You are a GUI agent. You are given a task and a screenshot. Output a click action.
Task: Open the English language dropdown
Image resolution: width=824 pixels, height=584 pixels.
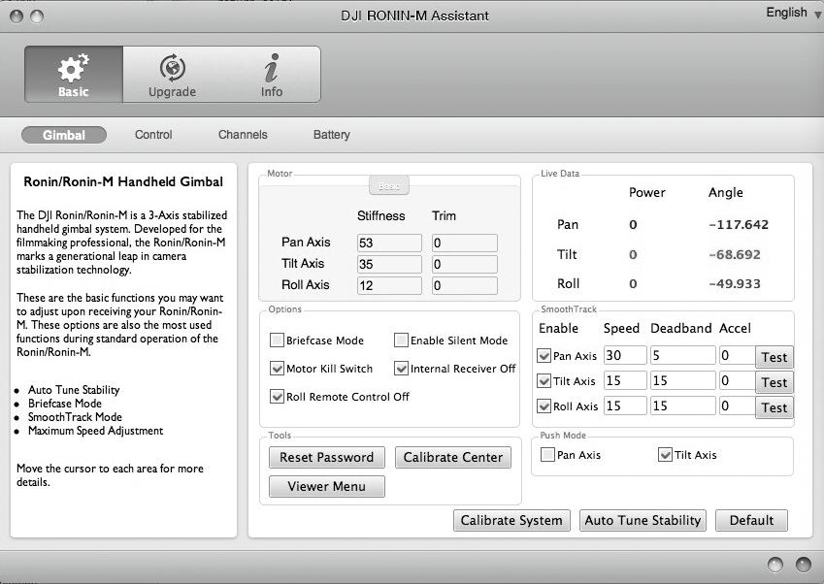click(793, 13)
